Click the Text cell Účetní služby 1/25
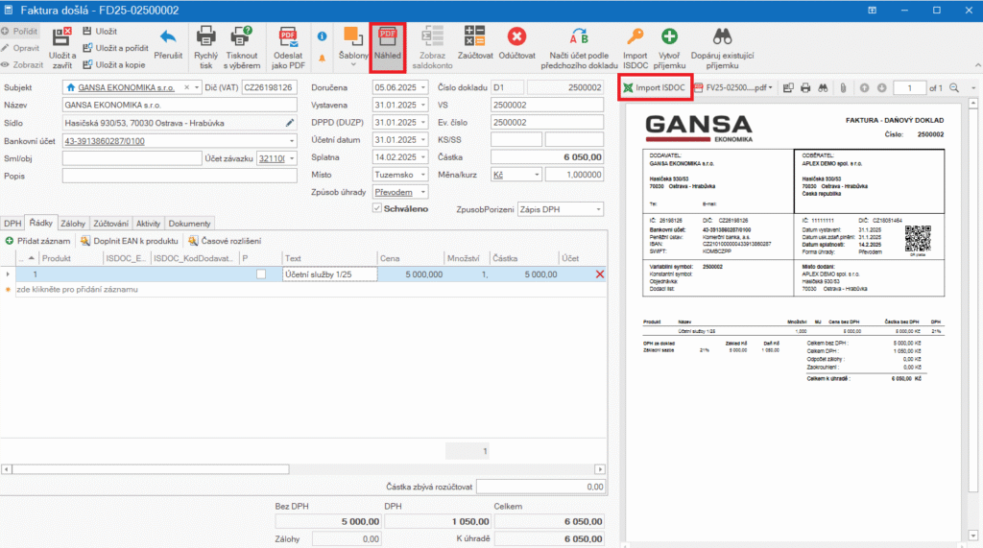983x548 pixels. tap(330, 274)
